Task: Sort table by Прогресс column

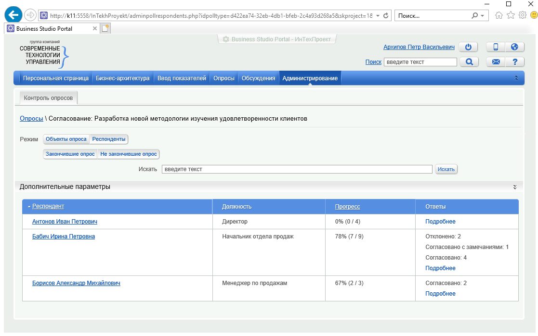Action: pos(347,207)
